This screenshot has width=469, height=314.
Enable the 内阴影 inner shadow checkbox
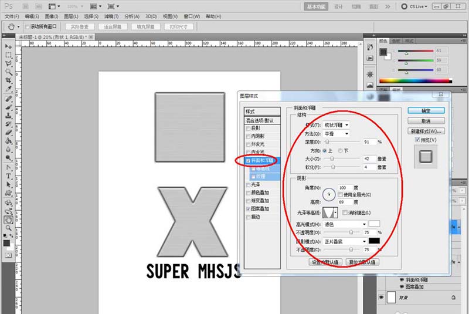click(x=248, y=137)
